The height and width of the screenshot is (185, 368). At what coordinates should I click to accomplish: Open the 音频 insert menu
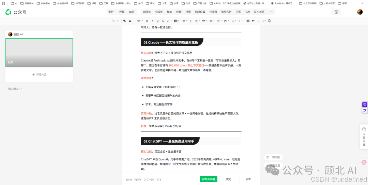click(132, 12)
